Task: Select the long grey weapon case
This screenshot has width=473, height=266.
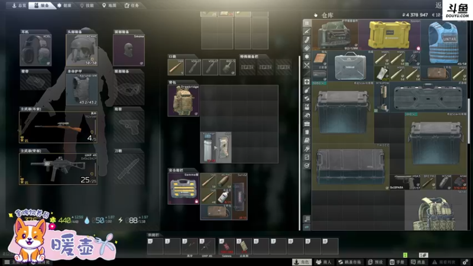Action: tap(428, 98)
